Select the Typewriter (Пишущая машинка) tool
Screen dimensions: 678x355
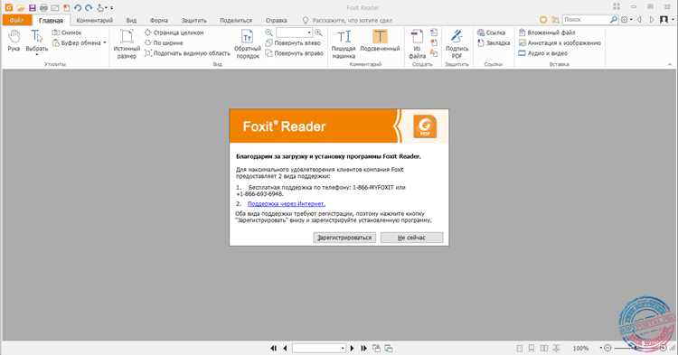click(x=344, y=43)
